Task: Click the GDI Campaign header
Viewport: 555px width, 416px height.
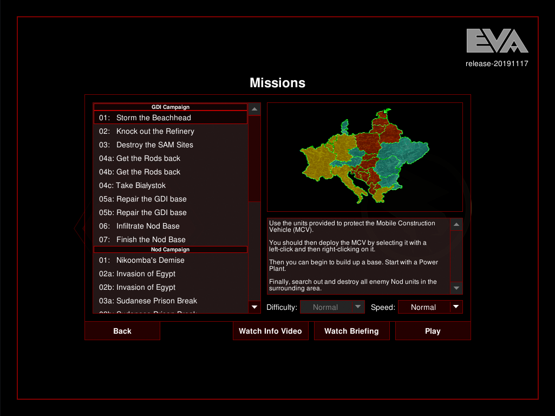Action: pyautogui.click(x=170, y=107)
